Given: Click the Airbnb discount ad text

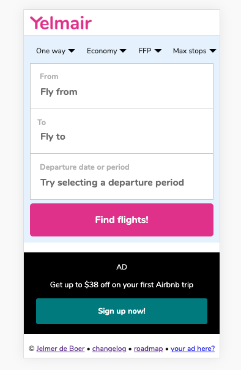Looking at the screenshot, I should tap(122, 285).
